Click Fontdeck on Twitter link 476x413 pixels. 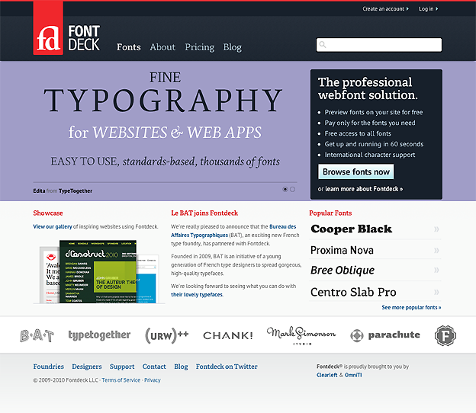click(227, 367)
